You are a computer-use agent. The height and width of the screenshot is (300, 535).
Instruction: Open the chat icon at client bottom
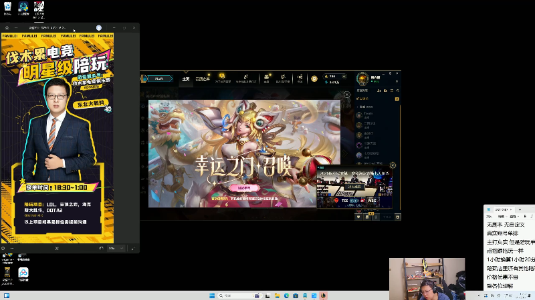click(358, 217)
